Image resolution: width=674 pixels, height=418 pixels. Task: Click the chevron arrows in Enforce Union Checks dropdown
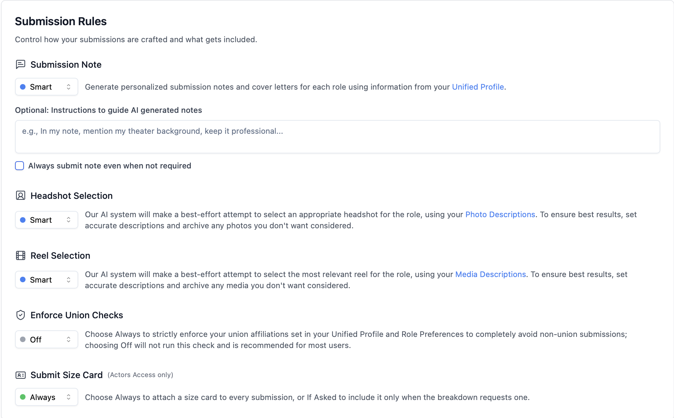click(x=68, y=340)
